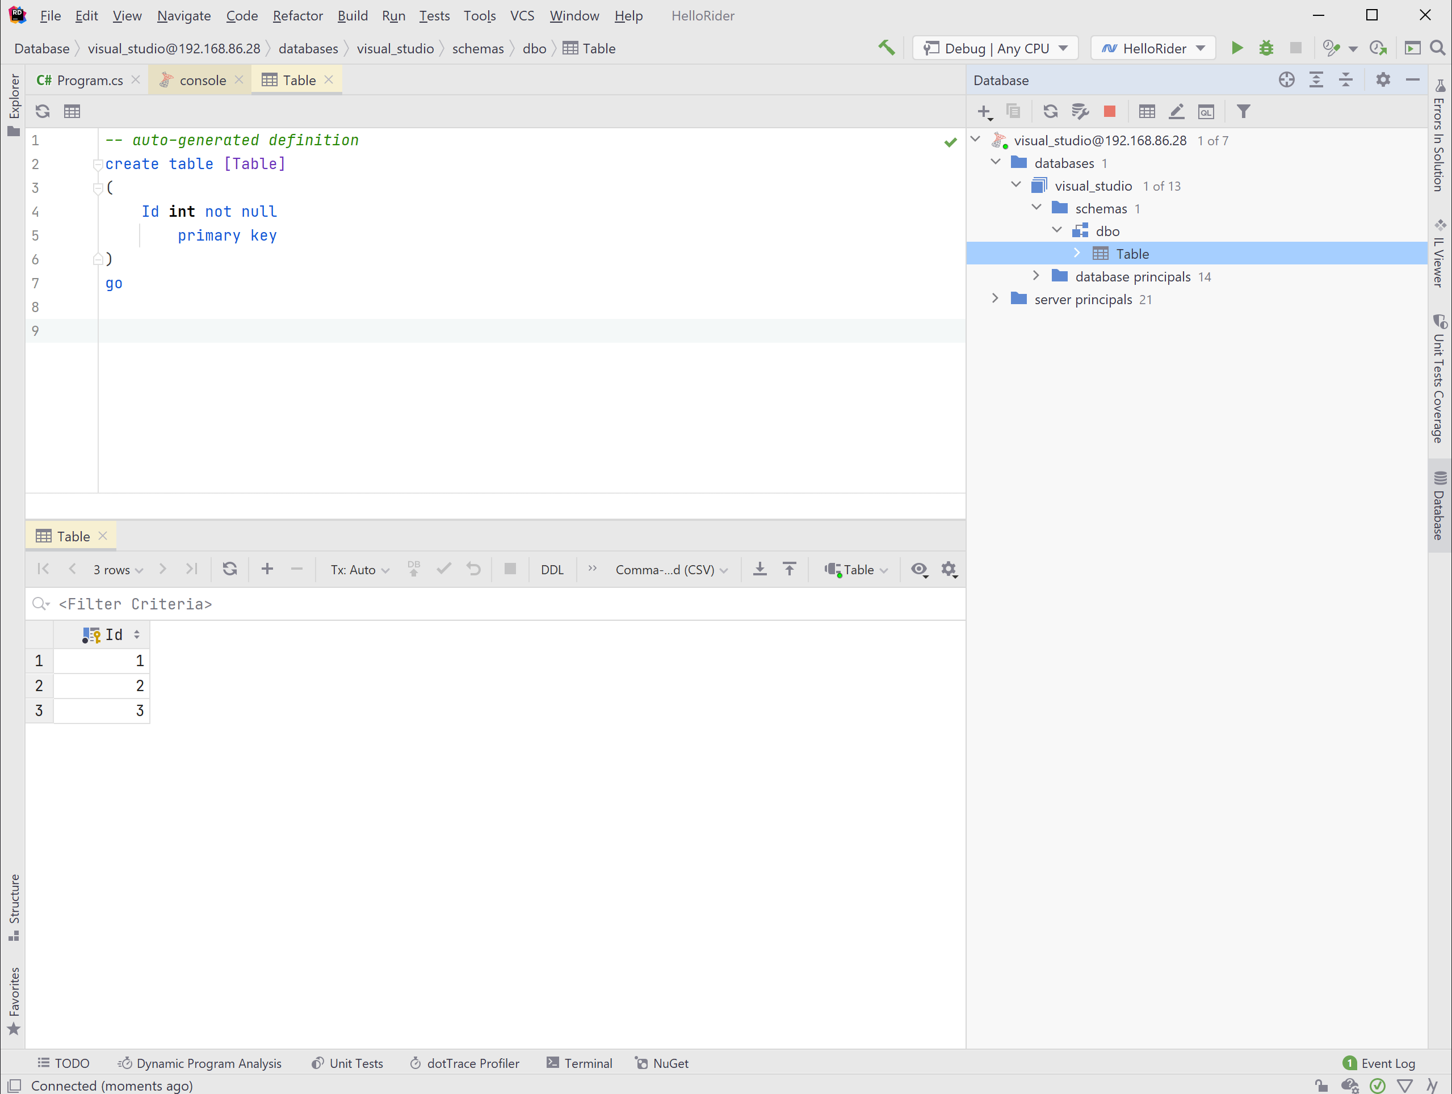
Task: Click the filter icon in Database panel
Action: 1244,111
